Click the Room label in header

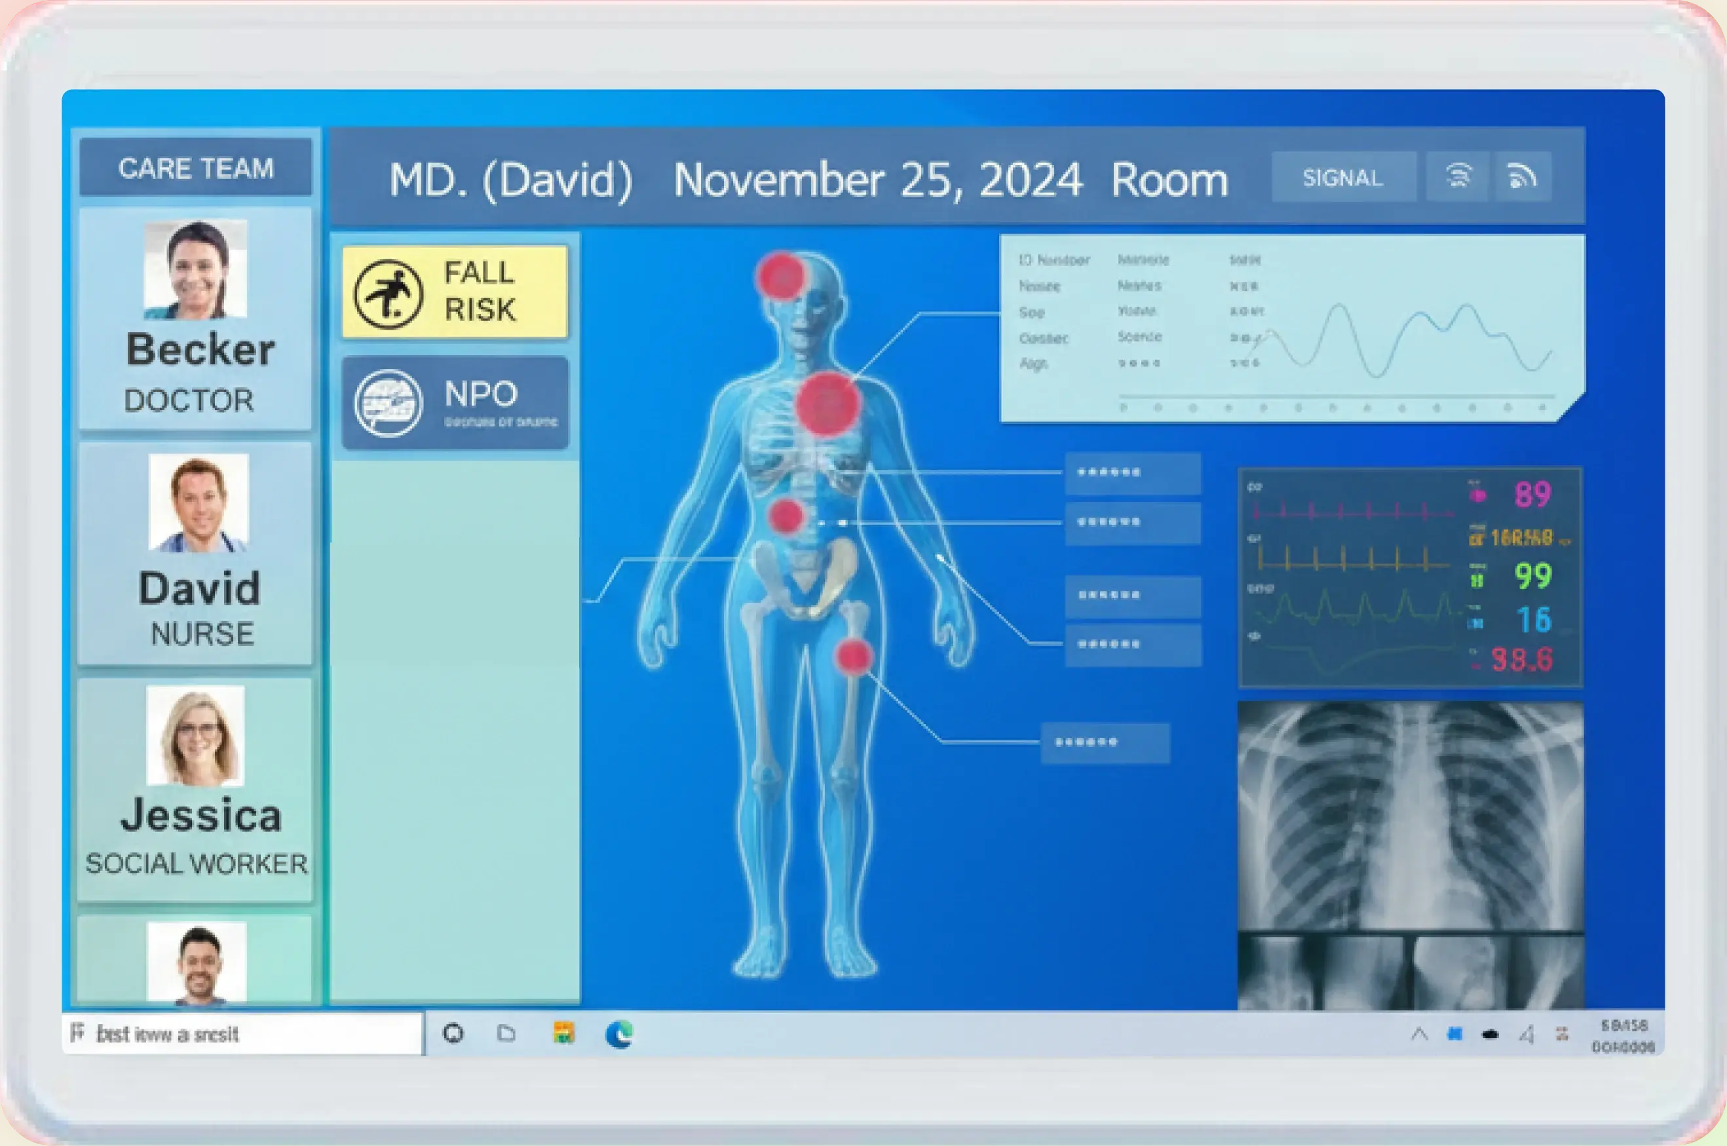[1169, 180]
